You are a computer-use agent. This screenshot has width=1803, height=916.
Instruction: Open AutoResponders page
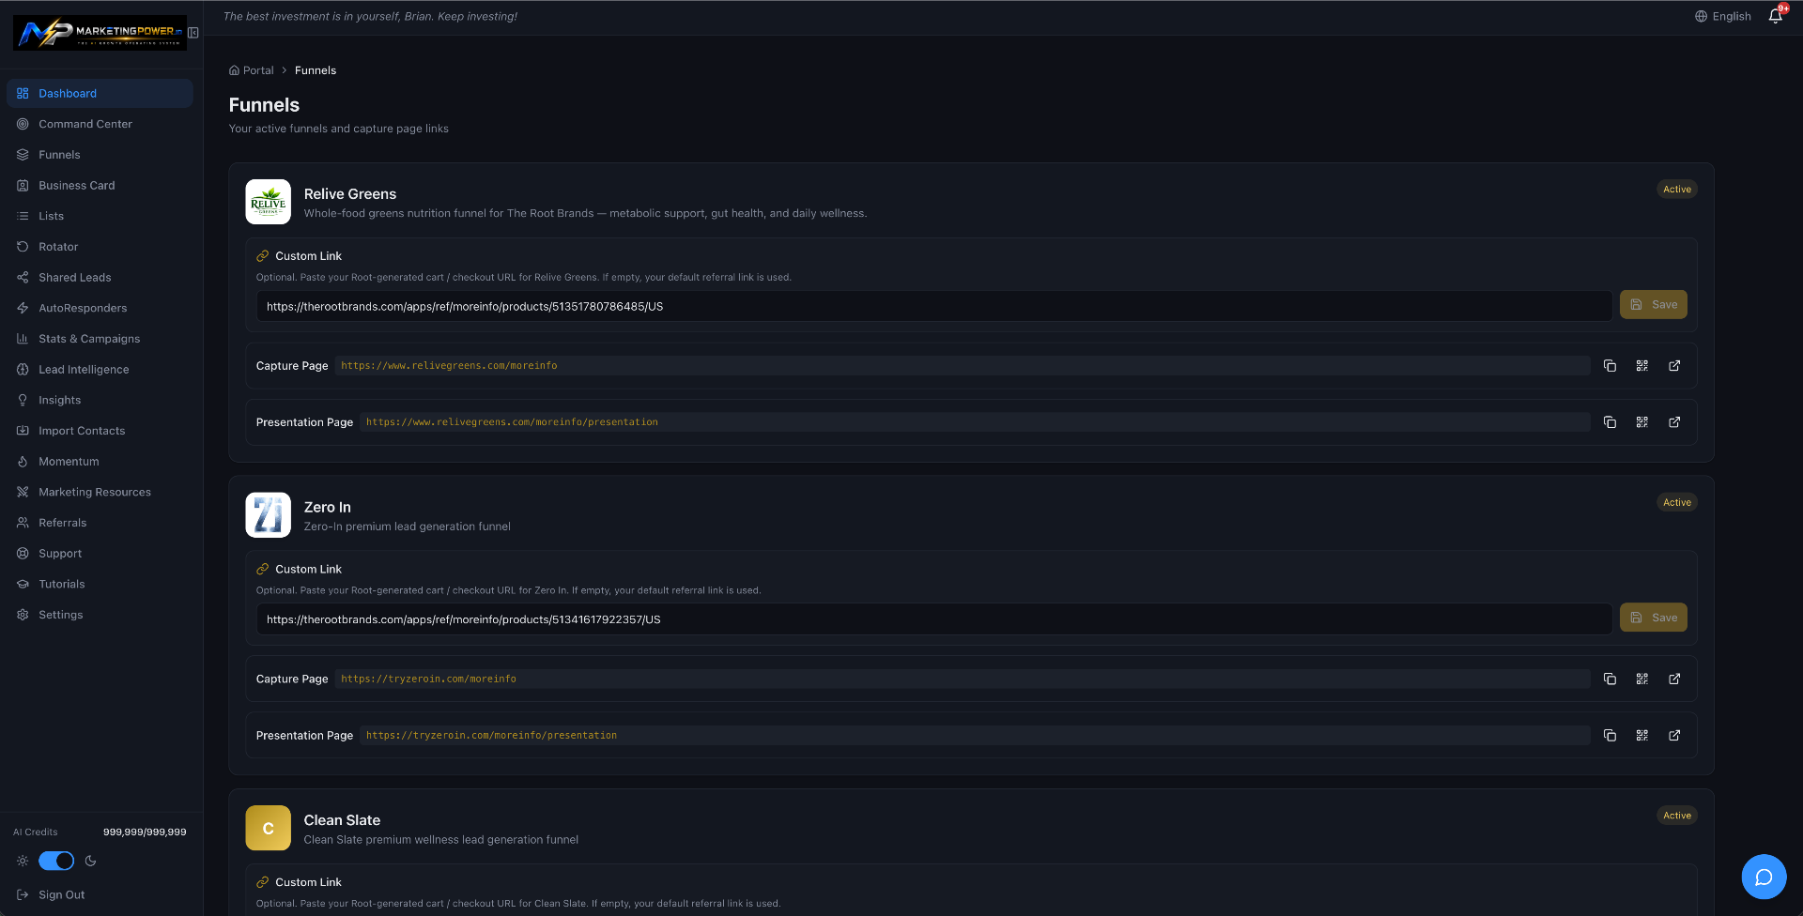click(x=100, y=308)
